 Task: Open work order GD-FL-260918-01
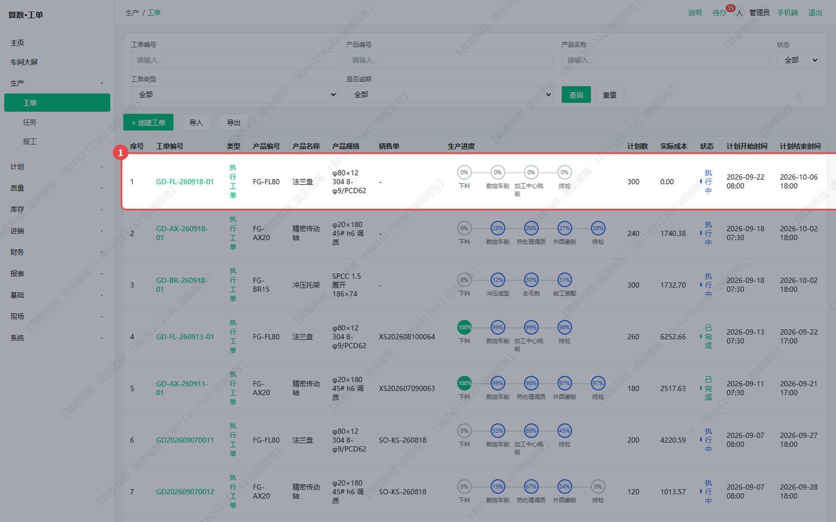click(x=185, y=182)
